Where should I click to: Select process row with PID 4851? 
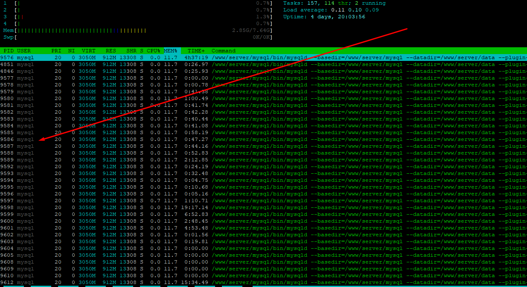click(263, 64)
